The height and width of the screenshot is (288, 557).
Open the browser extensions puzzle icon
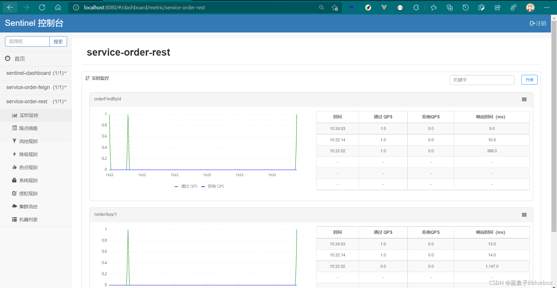(x=416, y=8)
